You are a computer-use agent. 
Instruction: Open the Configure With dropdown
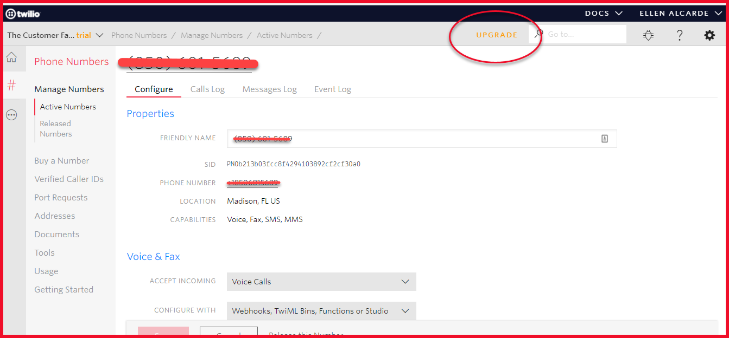(321, 311)
